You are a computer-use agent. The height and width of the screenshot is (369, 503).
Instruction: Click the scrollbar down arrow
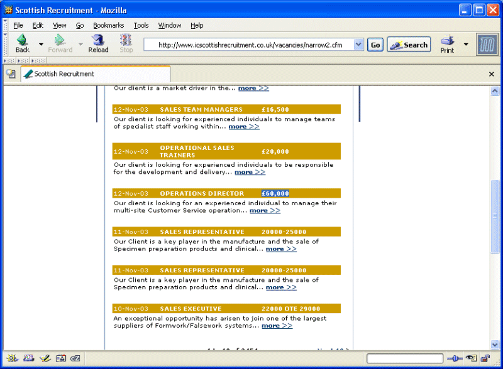coord(495,345)
